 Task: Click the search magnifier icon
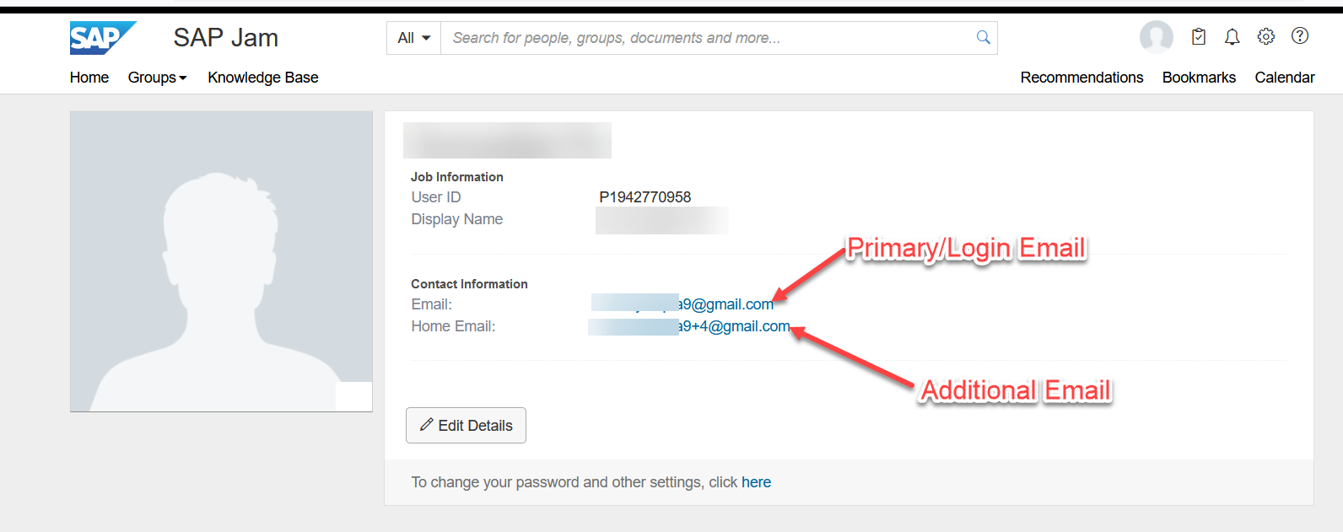coord(983,38)
